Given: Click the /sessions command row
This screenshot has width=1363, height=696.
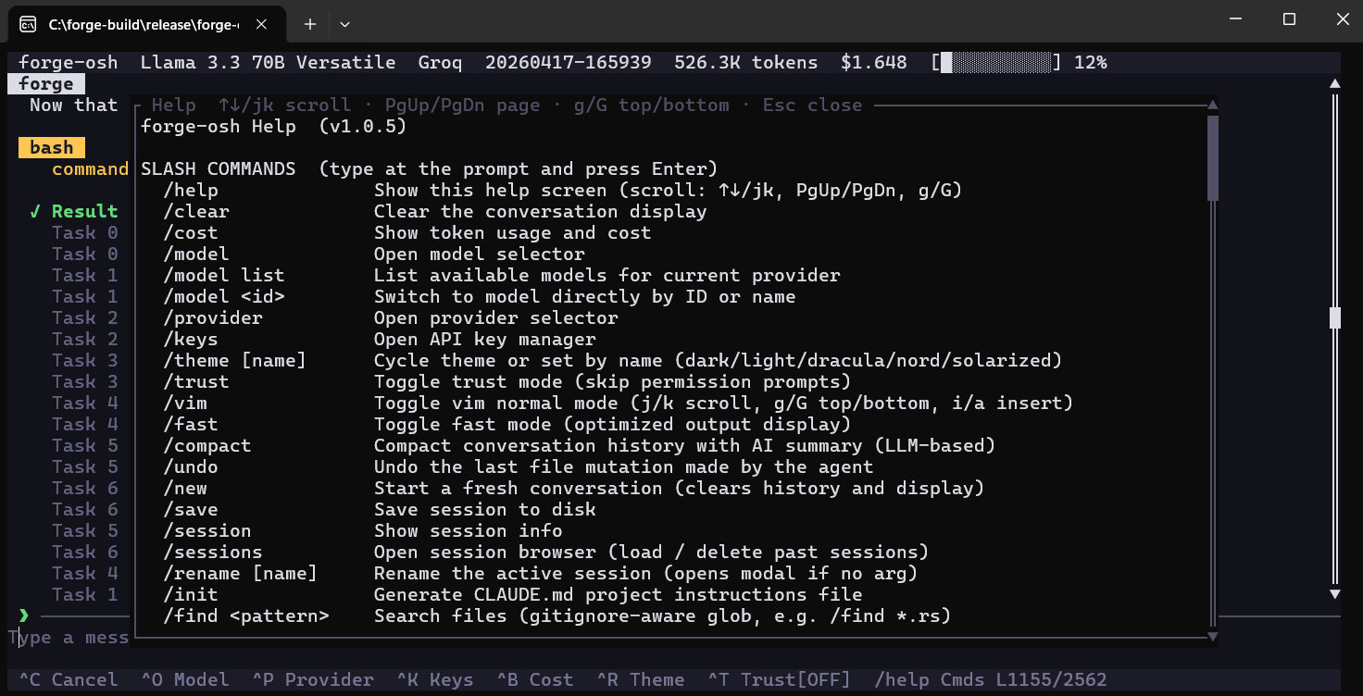Looking at the screenshot, I should click(x=546, y=553).
